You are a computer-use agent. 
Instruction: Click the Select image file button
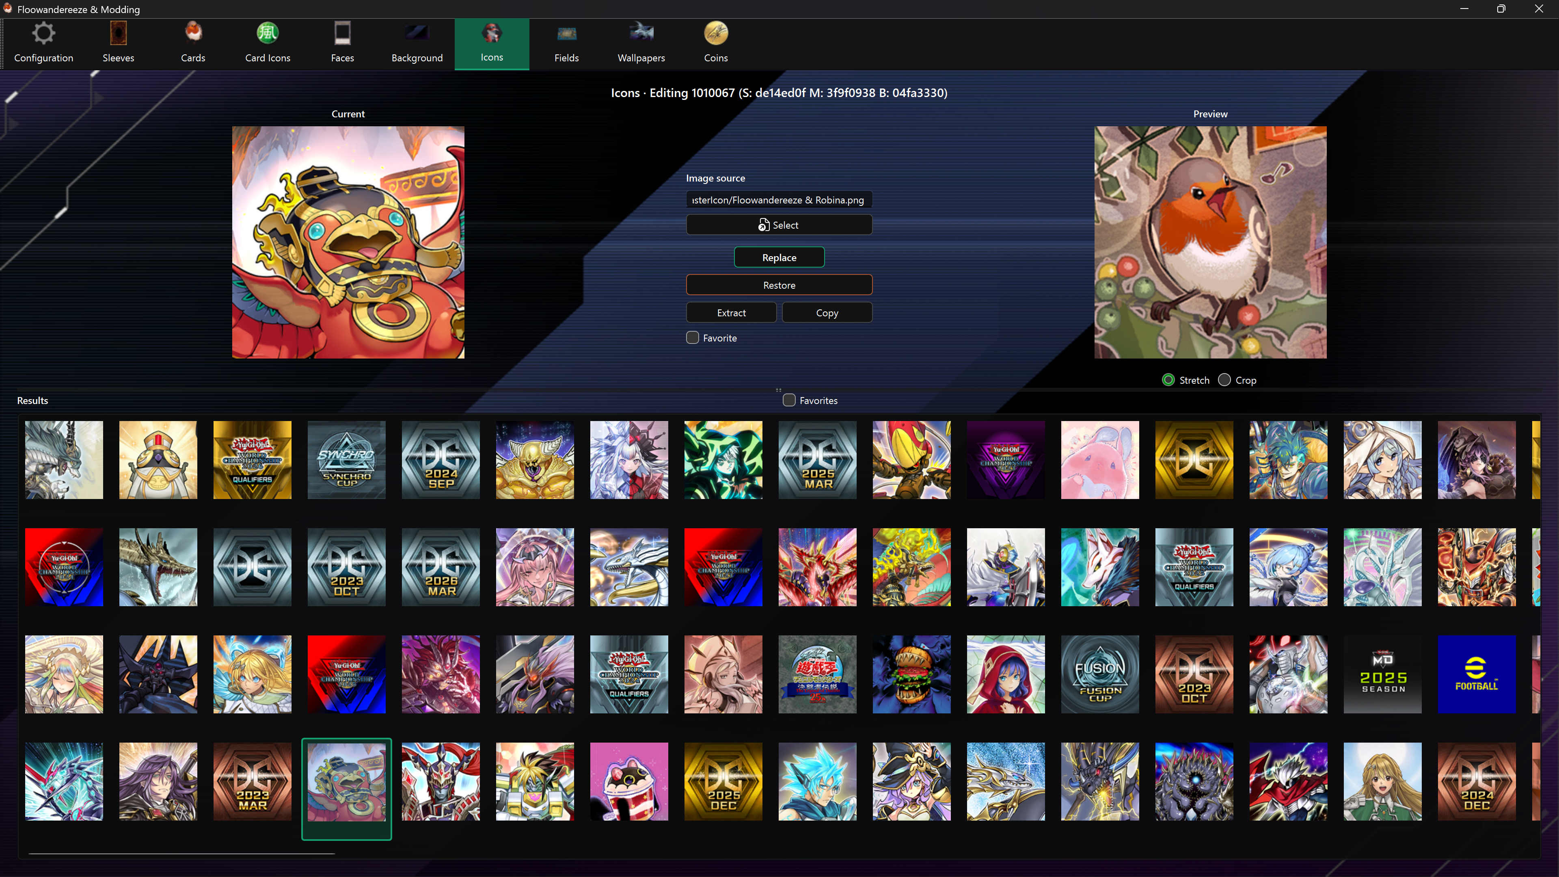tap(779, 225)
